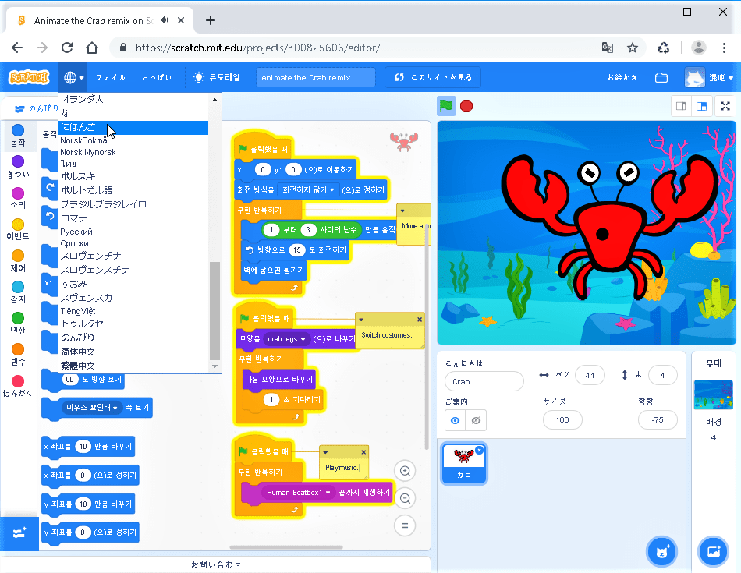
Task: Click language list scroll-up arrow
Action: (215, 100)
